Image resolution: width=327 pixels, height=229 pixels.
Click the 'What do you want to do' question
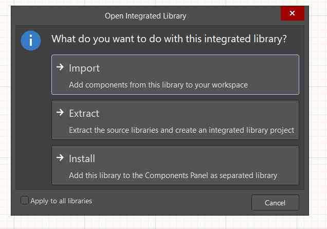169,39
